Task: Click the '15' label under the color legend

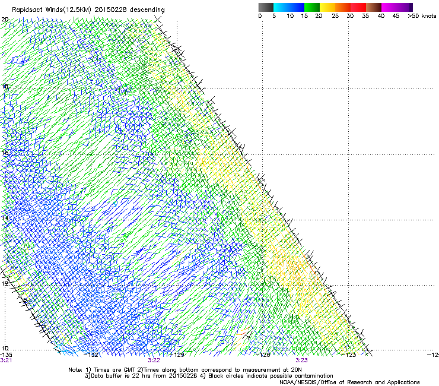Action: [304, 16]
